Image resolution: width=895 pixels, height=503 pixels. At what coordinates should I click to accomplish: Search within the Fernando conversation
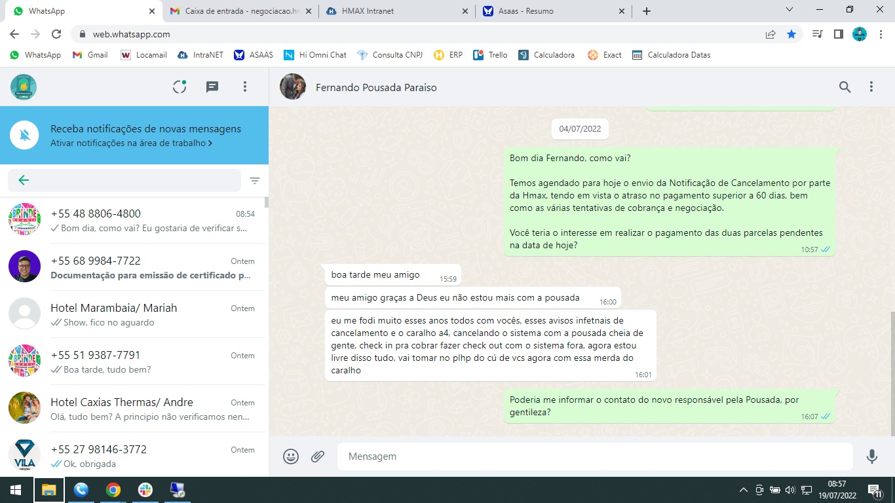pos(845,87)
